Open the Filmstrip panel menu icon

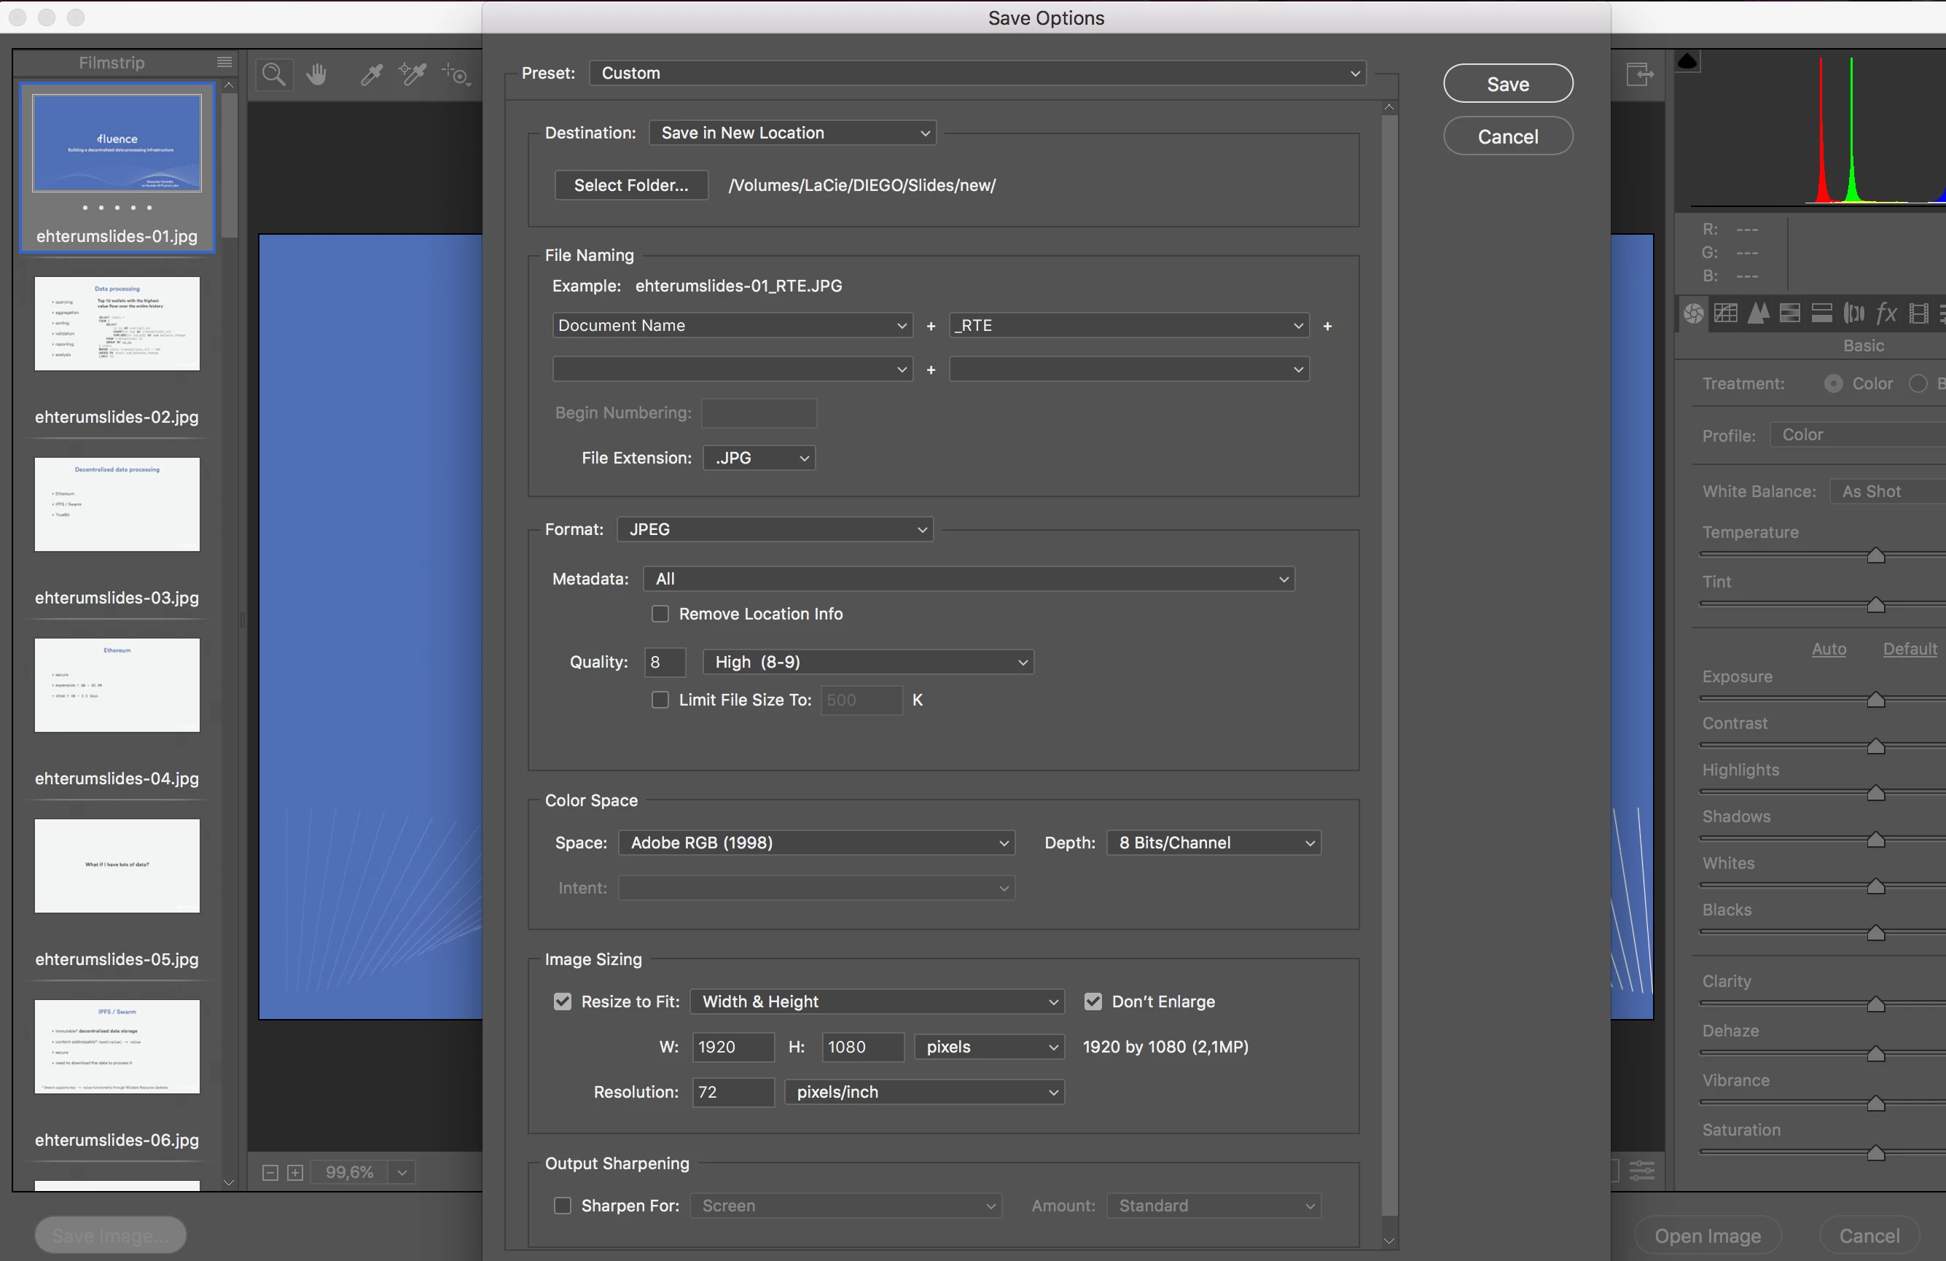click(x=224, y=62)
